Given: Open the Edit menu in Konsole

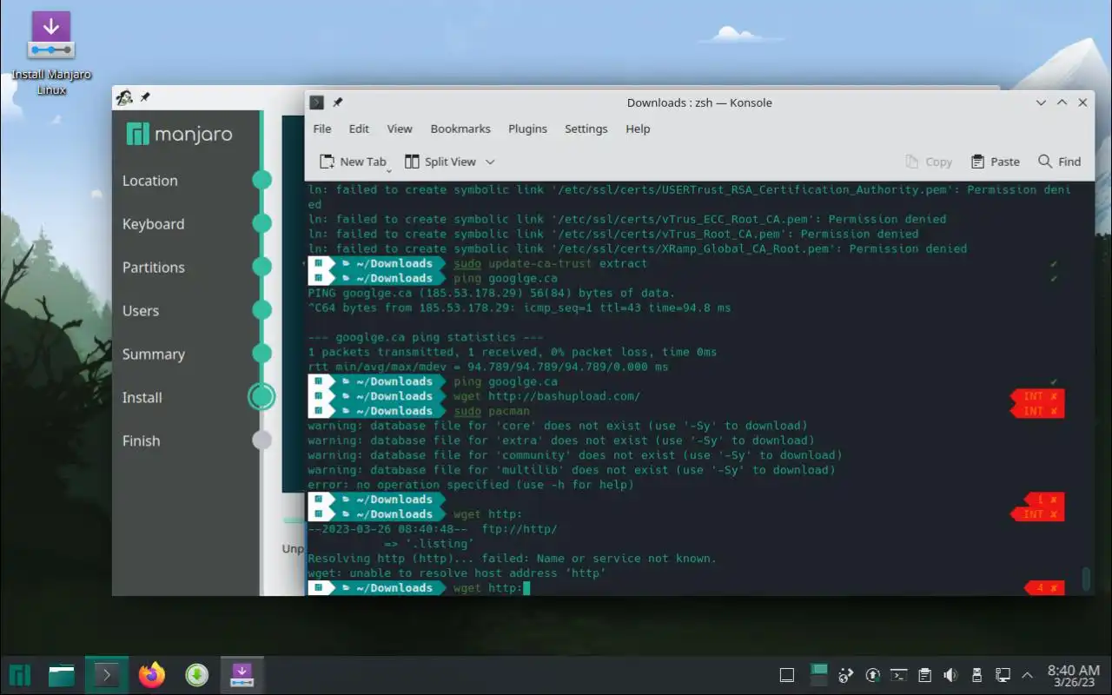Looking at the screenshot, I should click(359, 129).
